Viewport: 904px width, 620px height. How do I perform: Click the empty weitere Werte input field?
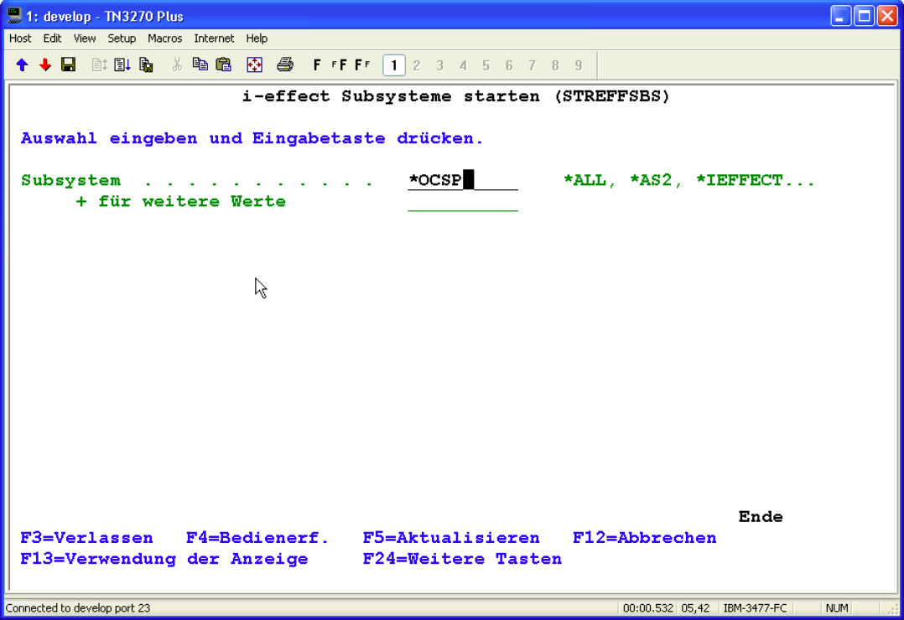pyautogui.click(x=462, y=202)
